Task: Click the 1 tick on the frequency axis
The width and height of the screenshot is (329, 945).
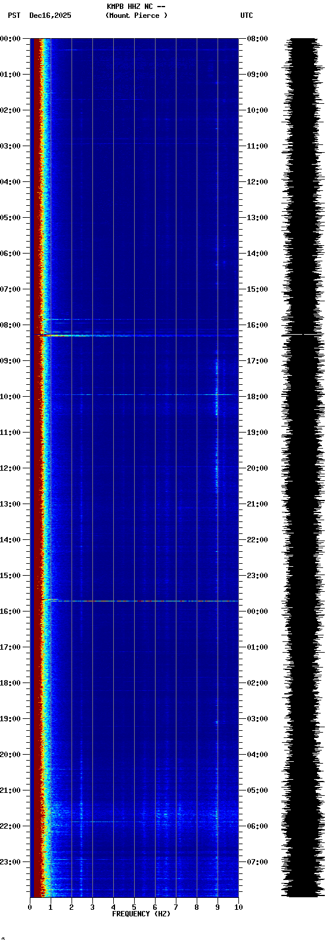Action: [51, 907]
